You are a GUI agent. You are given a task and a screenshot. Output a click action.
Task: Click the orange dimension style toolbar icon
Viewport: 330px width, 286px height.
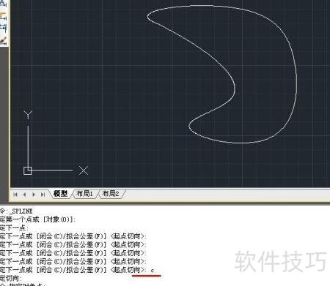[3, 16]
